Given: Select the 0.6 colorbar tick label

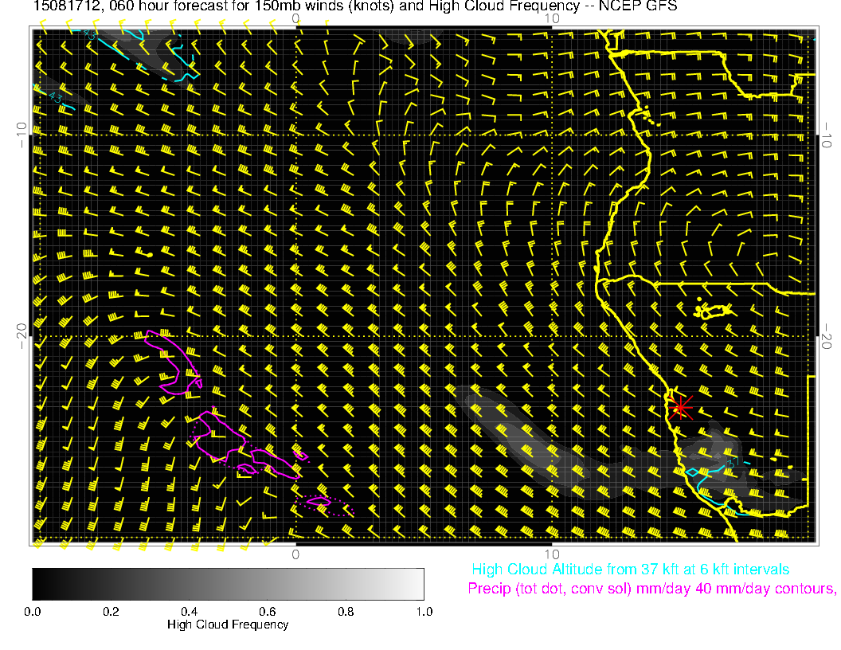Looking at the screenshot, I should [267, 612].
